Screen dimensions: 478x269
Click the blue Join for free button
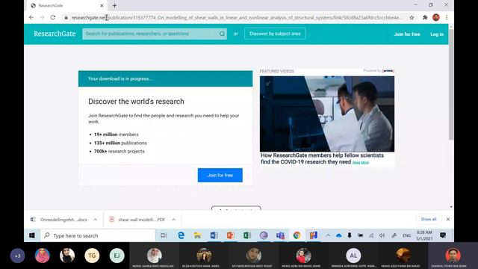220,175
